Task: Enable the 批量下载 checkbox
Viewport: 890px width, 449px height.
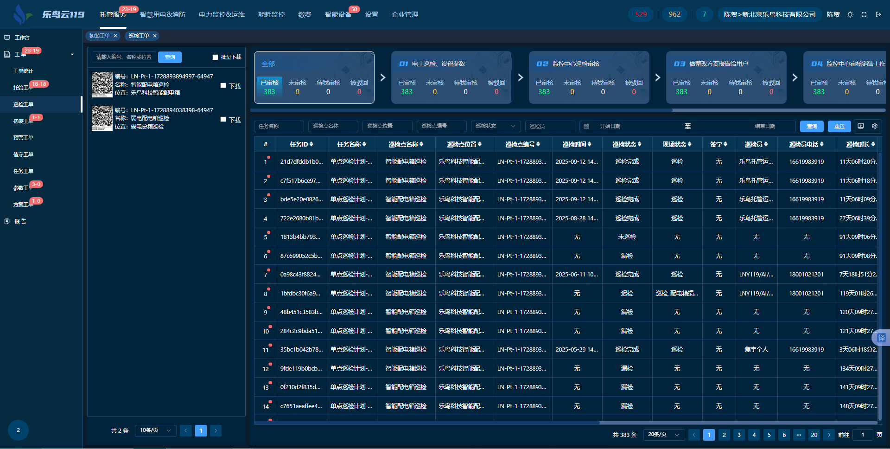Action: pyautogui.click(x=215, y=58)
